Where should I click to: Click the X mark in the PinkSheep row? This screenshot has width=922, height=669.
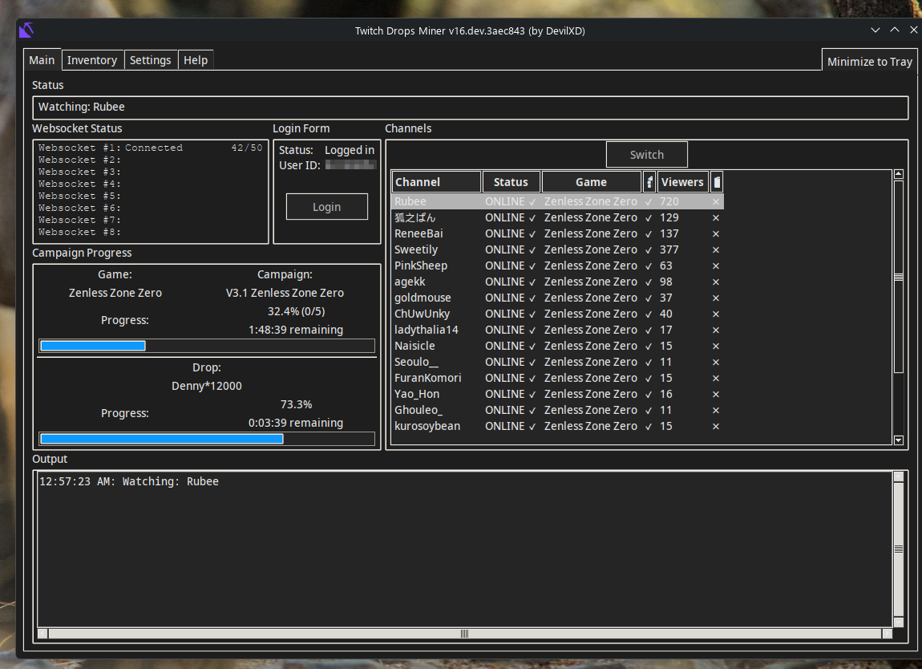tap(716, 266)
